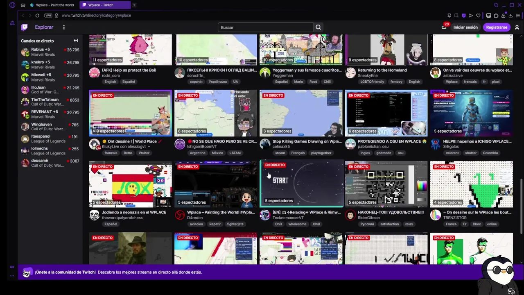Open the extensions puzzle icon
Viewport: 524px width, 295px height.
coord(496,16)
